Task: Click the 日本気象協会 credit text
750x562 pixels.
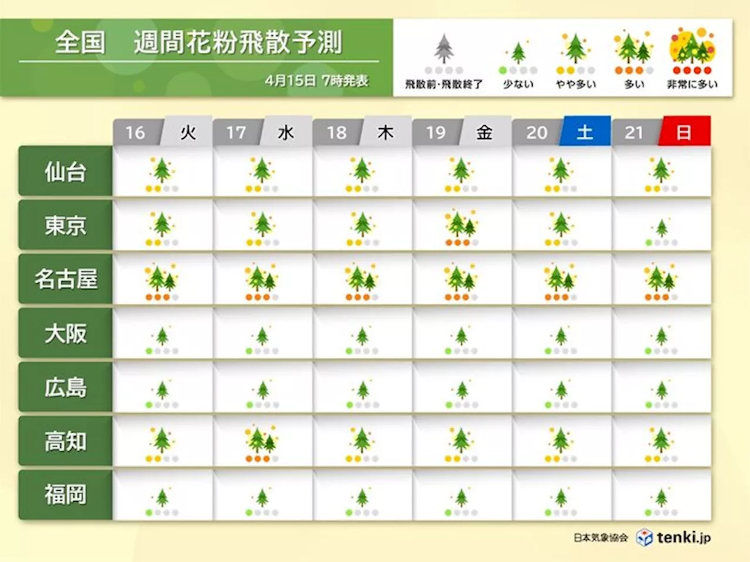Action: (x=601, y=537)
